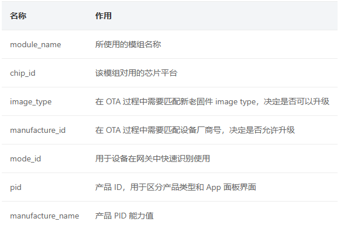
Task: Click the manufacture_name parameter name
Action: pyautogui.click(x=44, y=216)
